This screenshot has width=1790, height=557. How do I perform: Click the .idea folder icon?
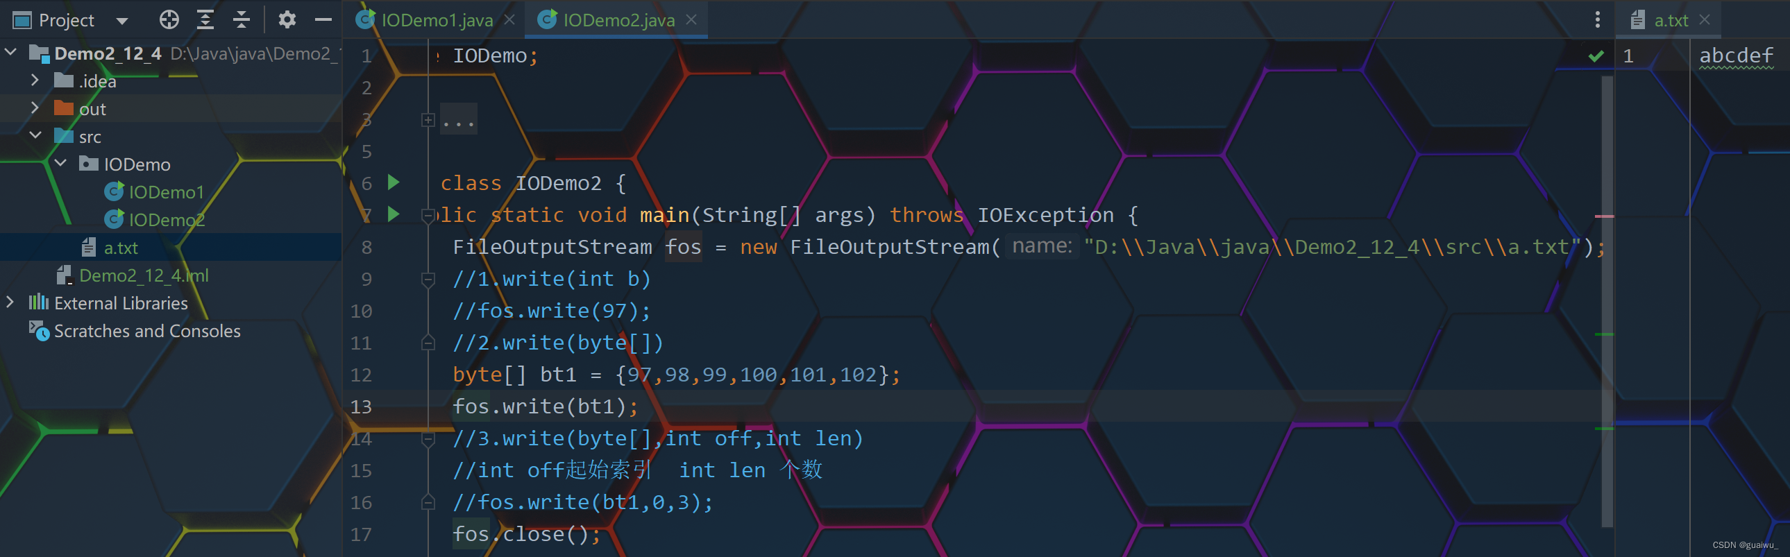(x=64, y=80)
